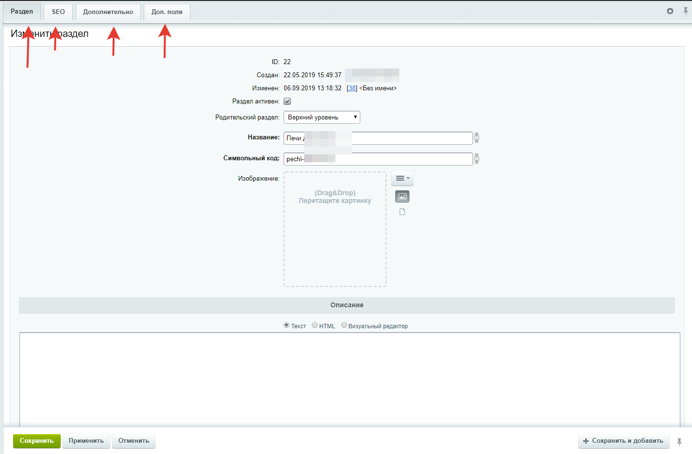Choose image from media library icon

point(402,196)
